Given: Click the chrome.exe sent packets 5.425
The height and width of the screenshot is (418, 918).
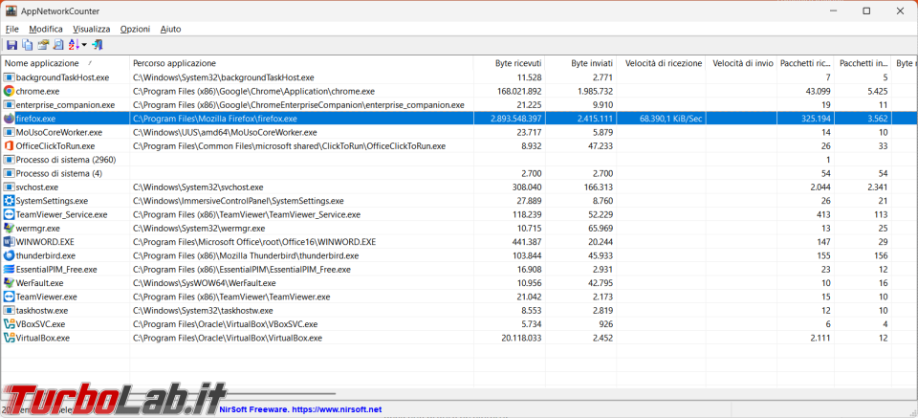Looking at the screenshot, I should click(x=876, y=91).
